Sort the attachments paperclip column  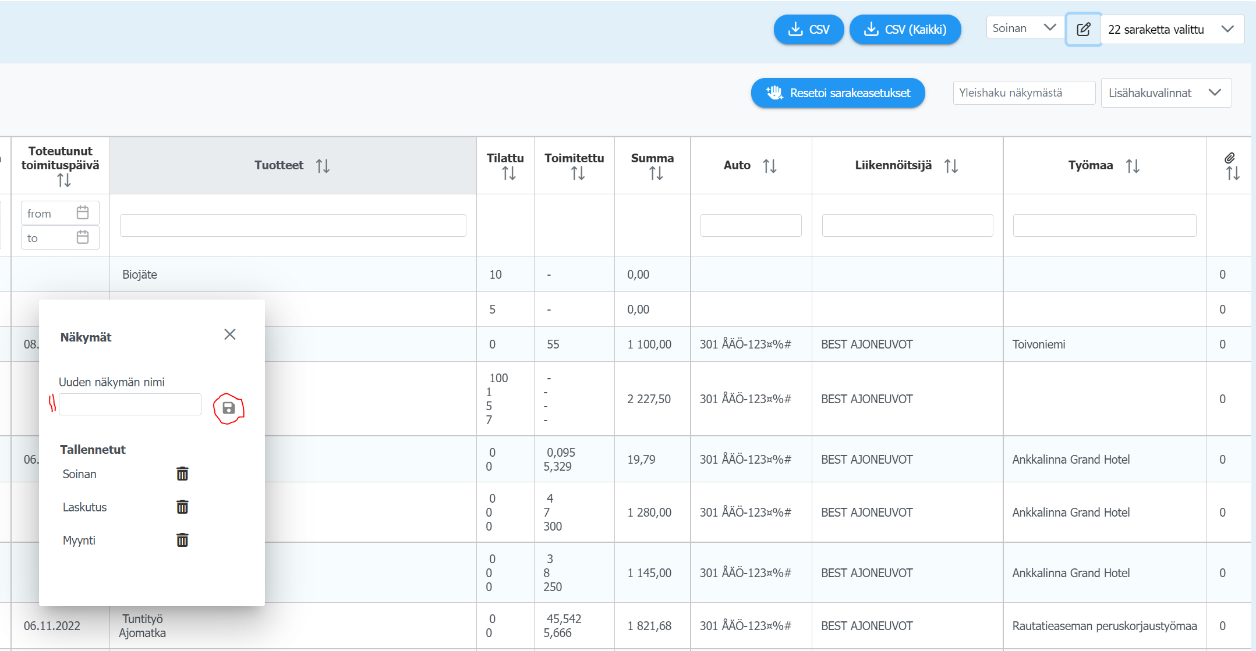[1232, 173]
